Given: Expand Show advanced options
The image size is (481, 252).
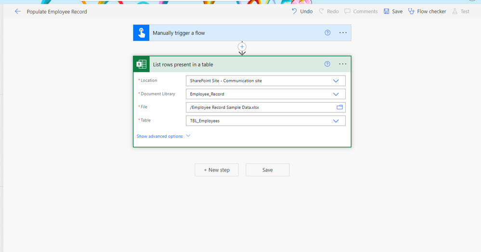Looking at the screenshot, I should 164,136.
